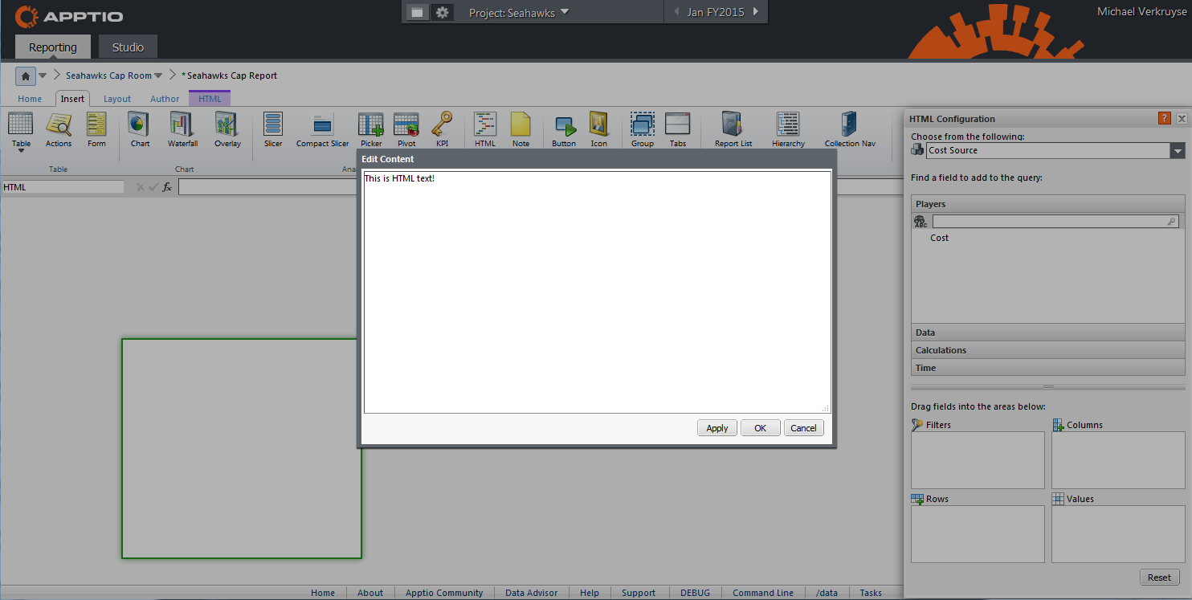Screen dimensions: 1192x600
Task: Insert a Group container
Action: pyautogui.click(x=643, y=130)
